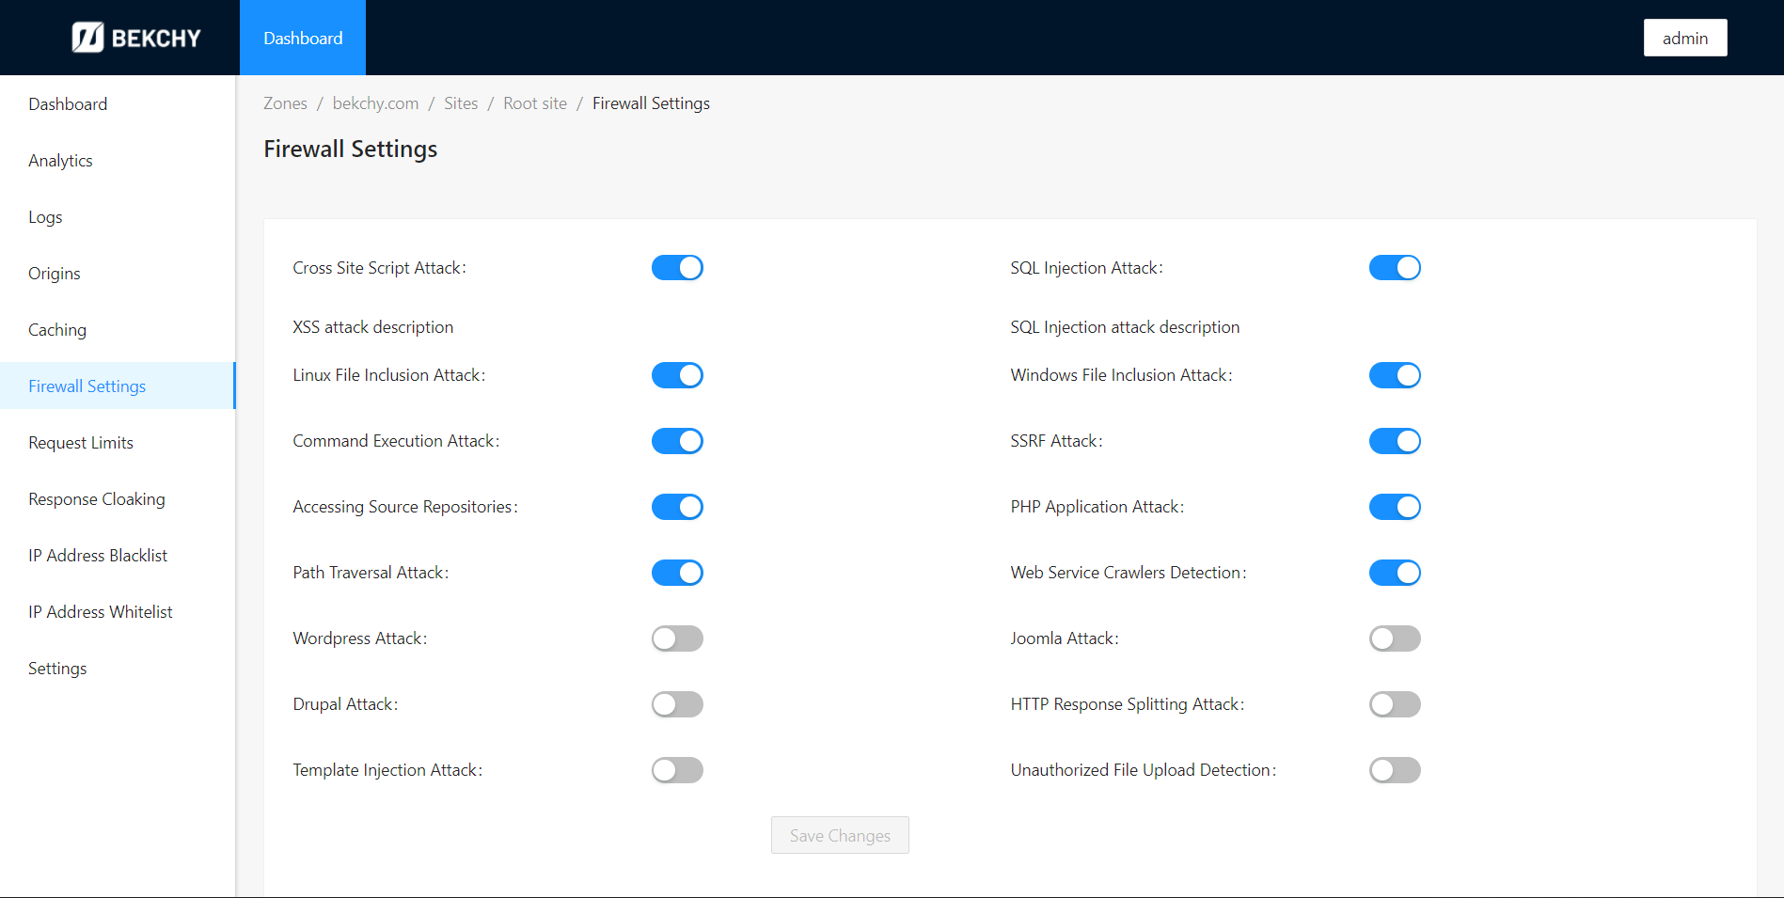Open Caching sidebar section
The image size is (1784, 898).
click(x=118, y=329)
